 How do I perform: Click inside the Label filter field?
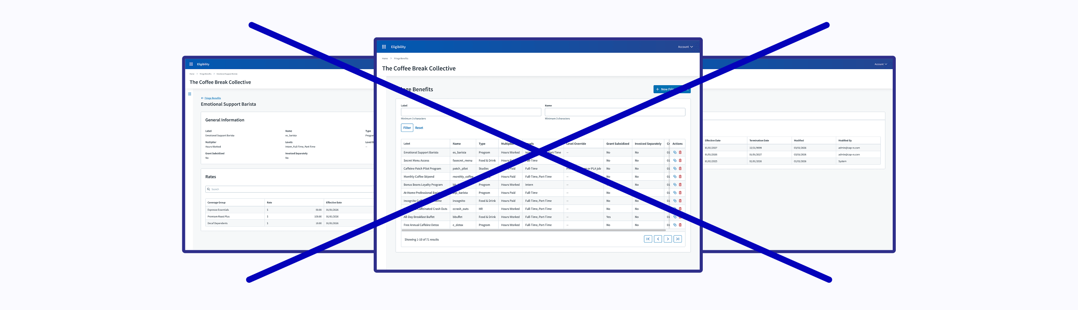[471, 112]
